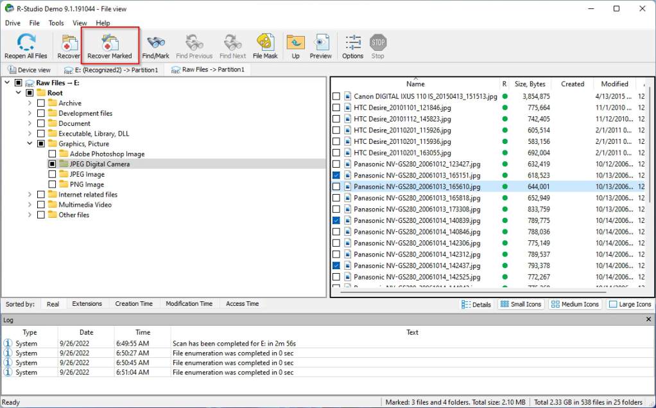This screenshot has width=656, height=408.
Task: Uncheck Panasonic NV-GS280_20061013_165151.jpg checkbox
Action: (336, 175)
